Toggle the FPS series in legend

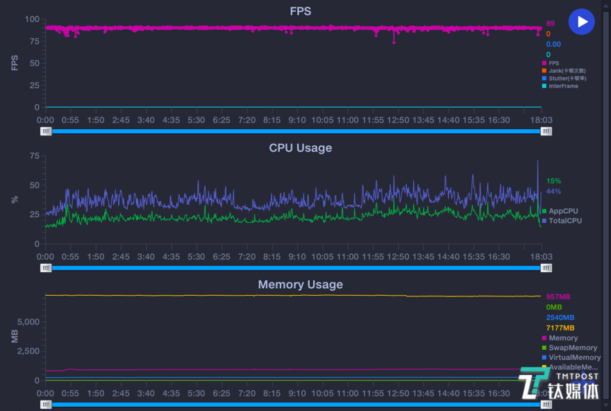[553, 63]
